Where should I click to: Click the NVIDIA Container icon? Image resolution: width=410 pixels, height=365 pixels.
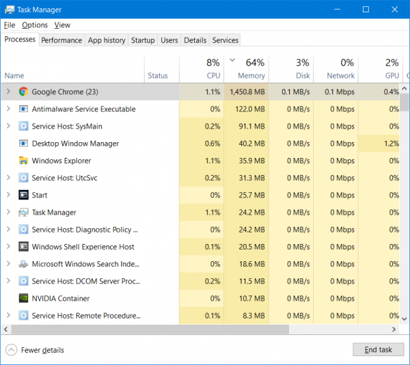pyautogui.click(x=23, y=298)
